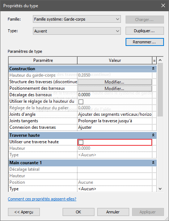Click the Décalage des barreaux value field
The height and width of the screenshot is (221, 169).
click(115, 95)
